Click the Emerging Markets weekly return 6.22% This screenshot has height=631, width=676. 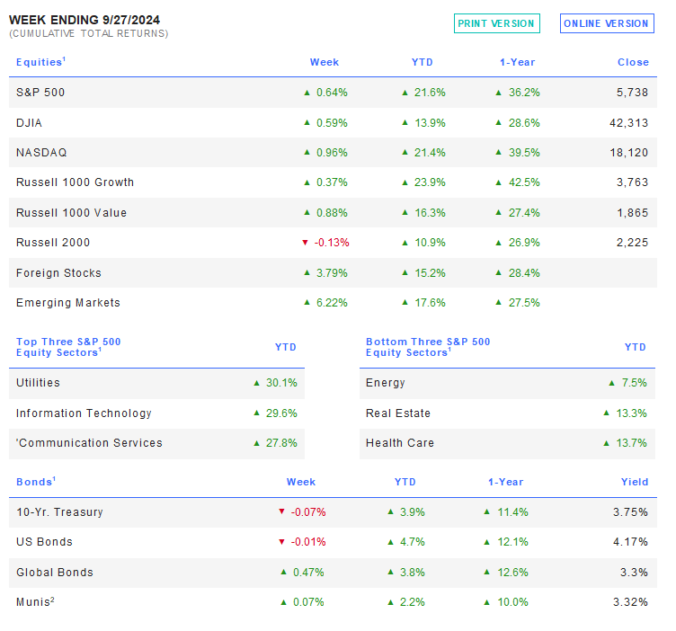pyautogui.click(x=332, y=303)
